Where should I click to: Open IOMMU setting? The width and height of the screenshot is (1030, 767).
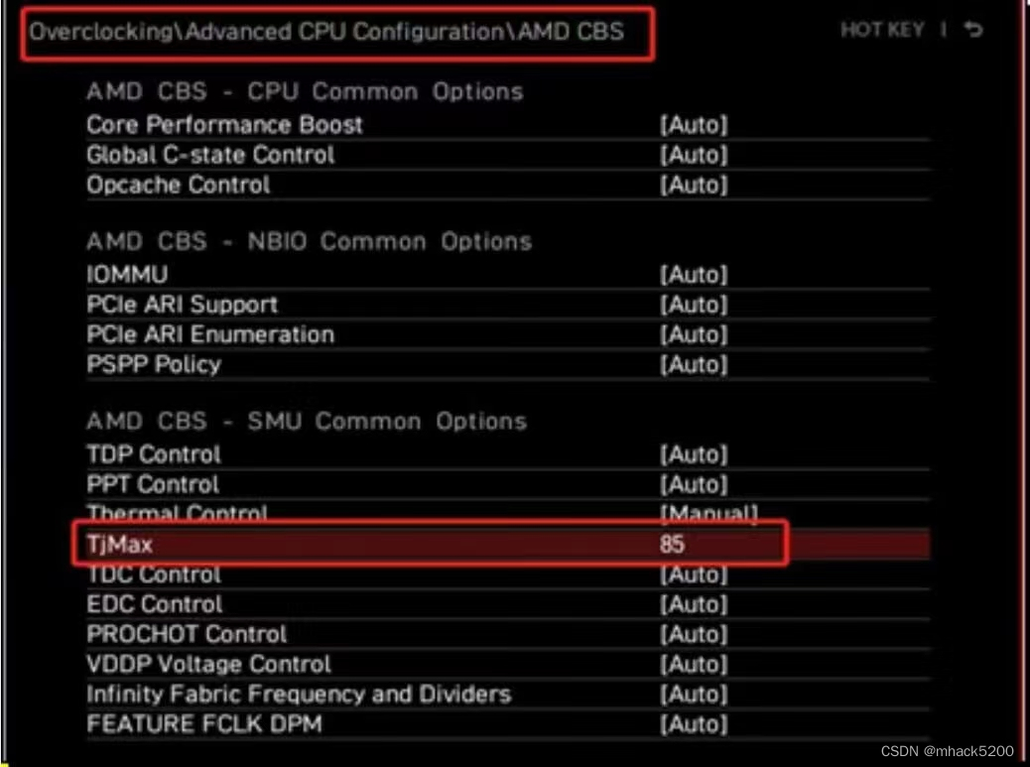(508, 275)
